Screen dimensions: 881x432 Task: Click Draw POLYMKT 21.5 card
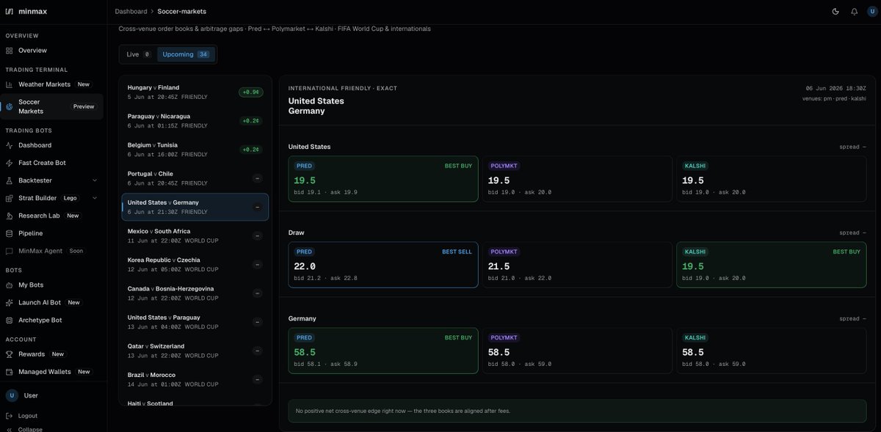pyautogui.click(x=577, y=265)
